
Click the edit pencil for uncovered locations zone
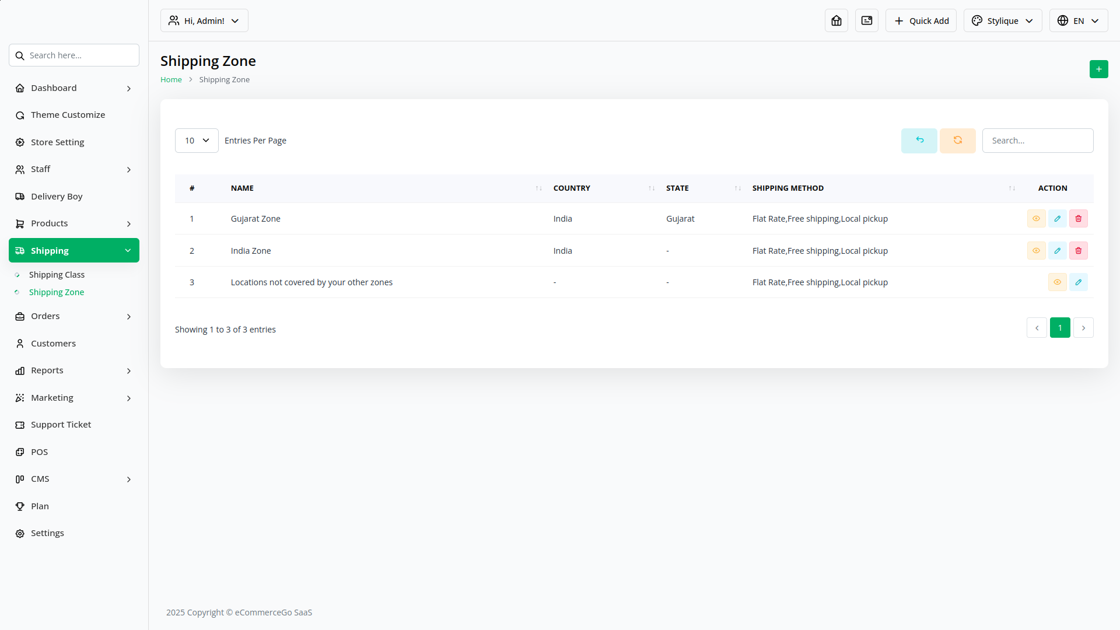pos(1078,282)
